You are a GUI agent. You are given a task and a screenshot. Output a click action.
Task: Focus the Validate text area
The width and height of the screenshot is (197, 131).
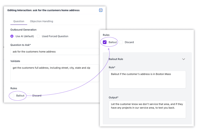coord(54,73)
